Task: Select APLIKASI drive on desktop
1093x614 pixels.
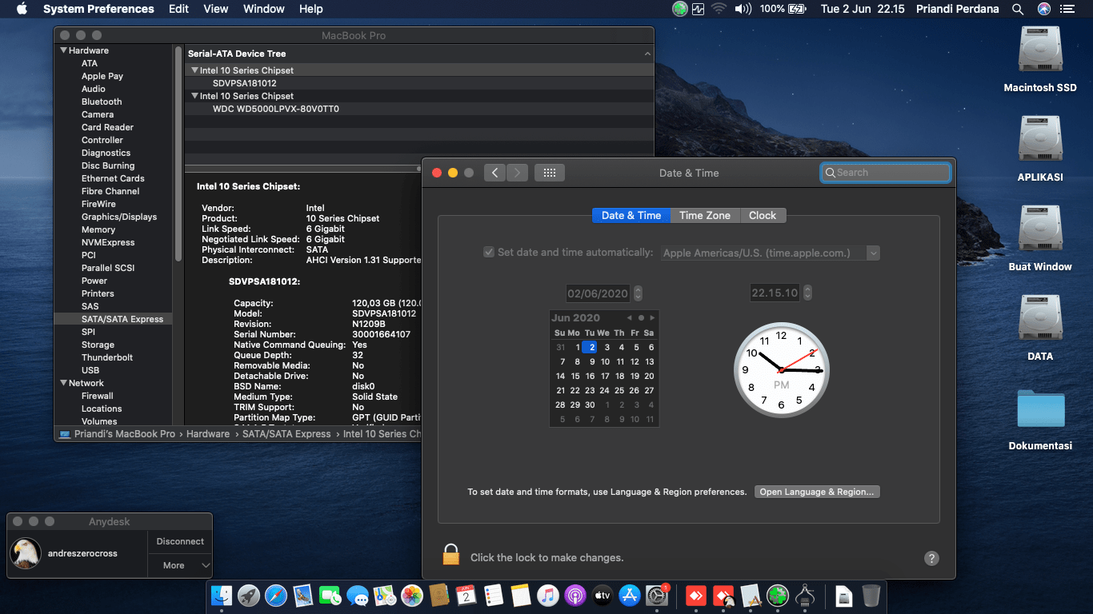Action: click(x=1040, y=150)
